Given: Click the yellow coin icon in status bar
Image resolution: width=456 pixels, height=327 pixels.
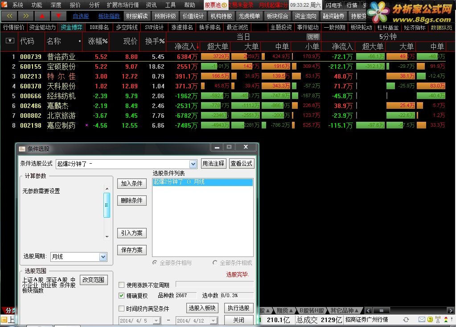Looking at the screenshot, I should coord(430,320).
